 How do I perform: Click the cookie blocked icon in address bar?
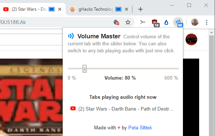pos(116,22)
